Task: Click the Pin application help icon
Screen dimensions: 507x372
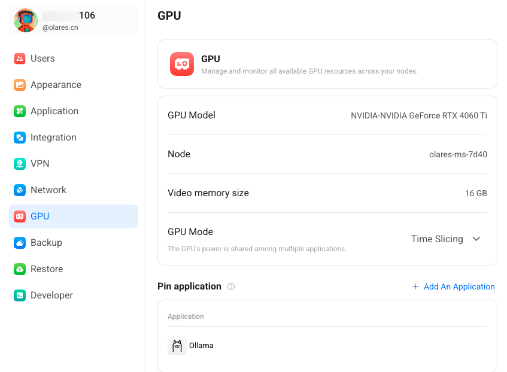Action: (231, 286)
